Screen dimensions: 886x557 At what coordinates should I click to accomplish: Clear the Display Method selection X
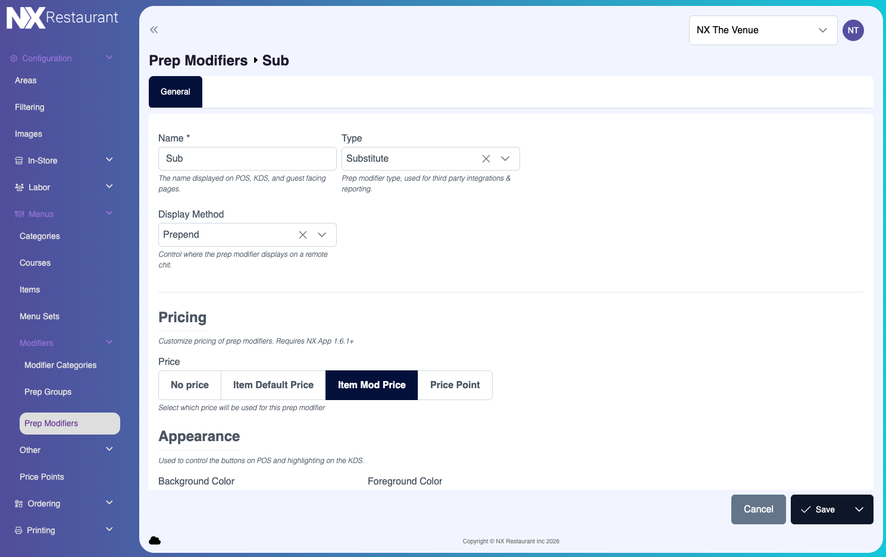[x=303, y=235]
